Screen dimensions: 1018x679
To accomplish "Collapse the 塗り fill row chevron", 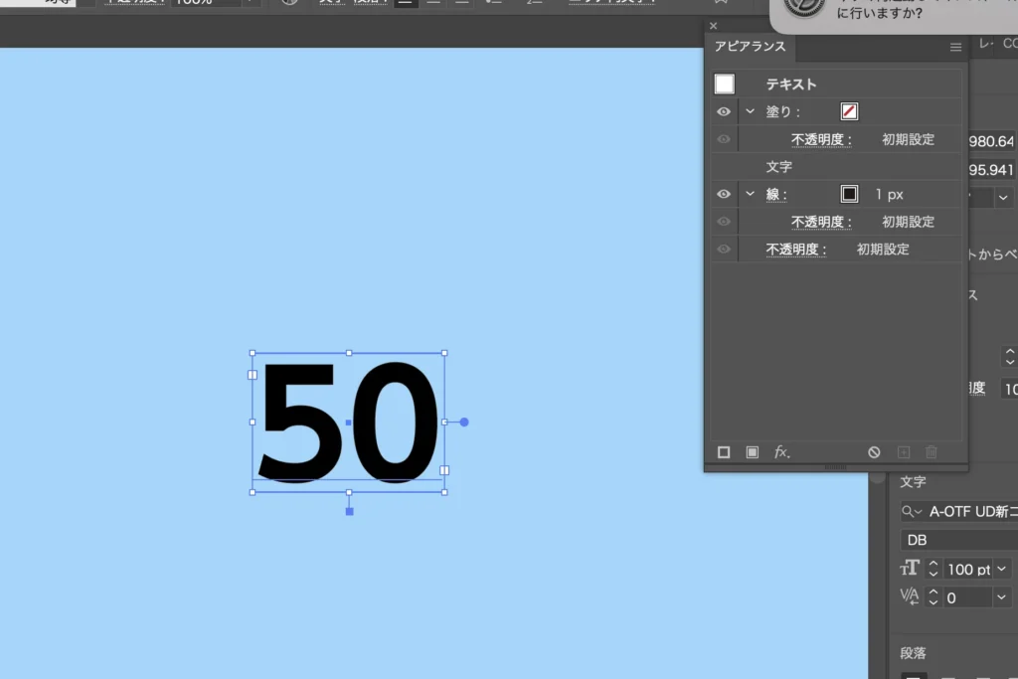I will 751,112.
